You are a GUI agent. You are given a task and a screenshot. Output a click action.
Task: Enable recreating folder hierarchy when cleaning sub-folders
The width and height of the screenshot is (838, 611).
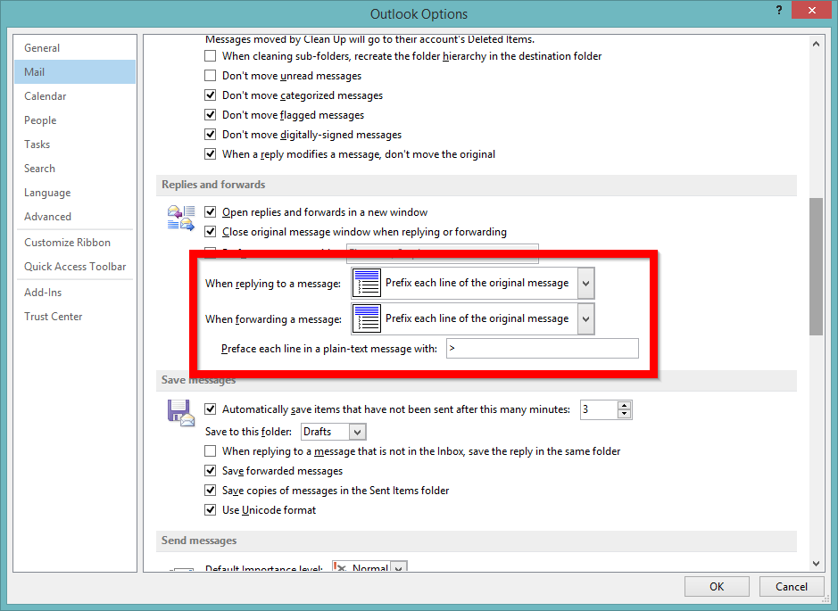[x=211, y=56]
